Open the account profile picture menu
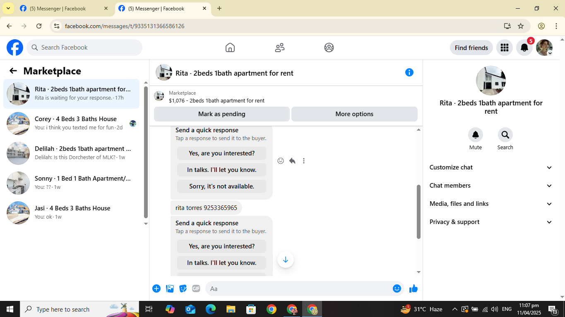 [544, 48]
